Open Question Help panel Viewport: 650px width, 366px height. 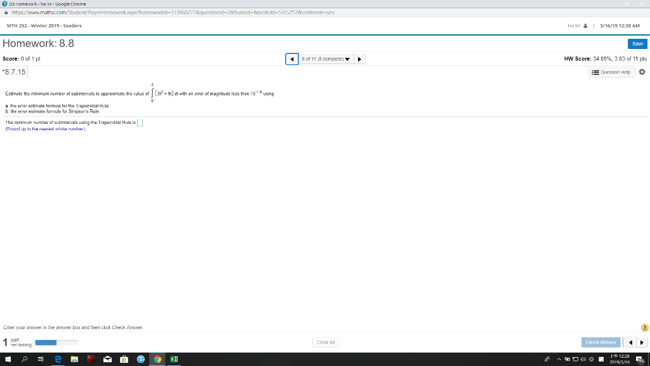611,72
